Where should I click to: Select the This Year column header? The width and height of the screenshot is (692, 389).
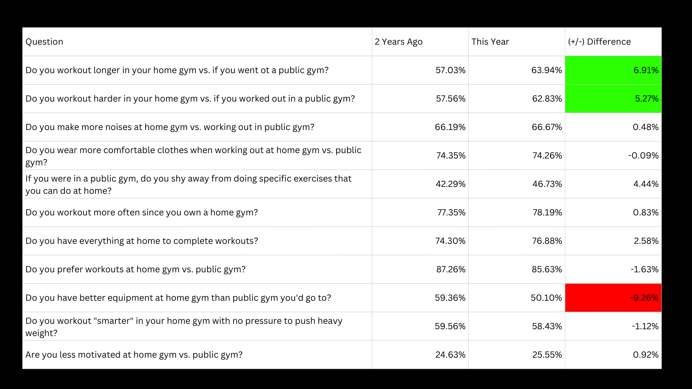[x=490, y=42]
